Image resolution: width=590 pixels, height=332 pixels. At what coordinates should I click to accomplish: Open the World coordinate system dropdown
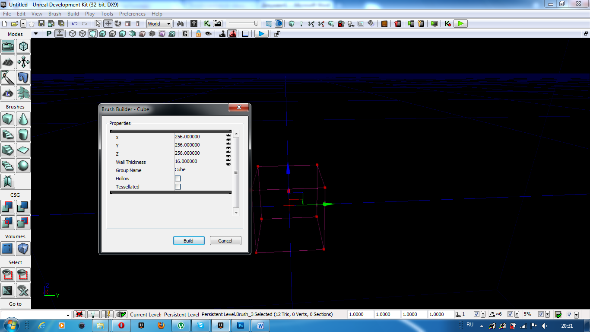(x=159, y=24)
